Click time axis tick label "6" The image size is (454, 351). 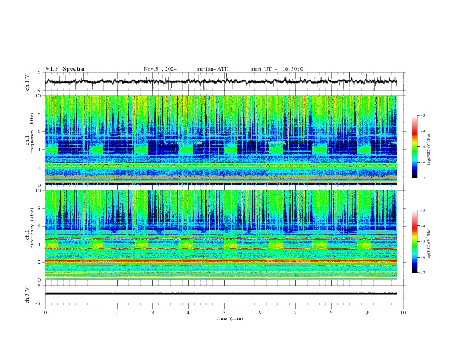[x=260, y=313]
